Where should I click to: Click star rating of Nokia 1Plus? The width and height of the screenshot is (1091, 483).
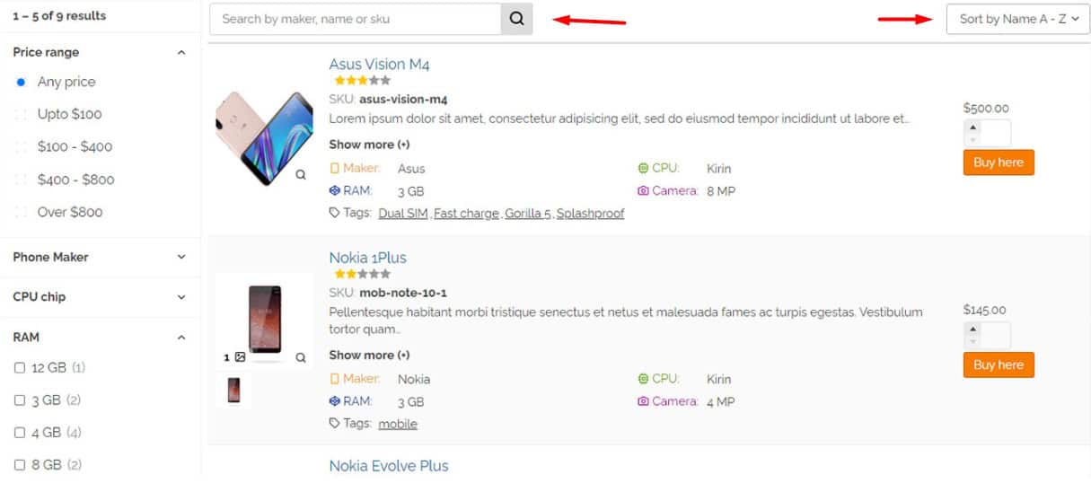click(x=363, y=274)
